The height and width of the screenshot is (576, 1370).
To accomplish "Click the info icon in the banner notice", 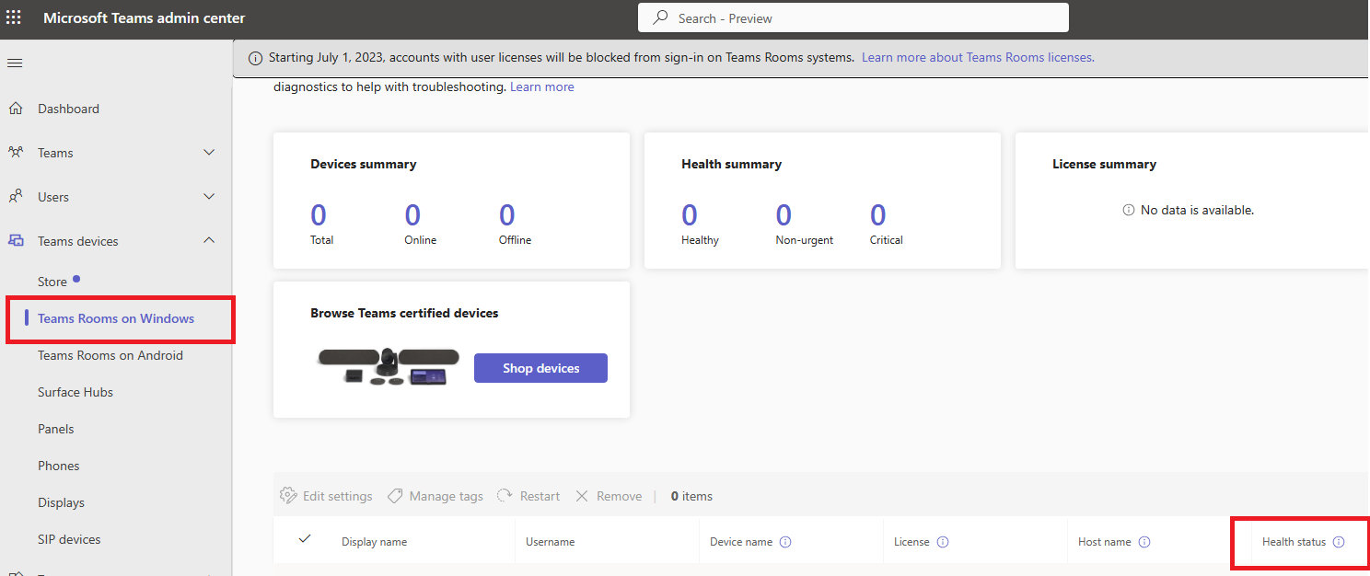I will click(256, 58).
